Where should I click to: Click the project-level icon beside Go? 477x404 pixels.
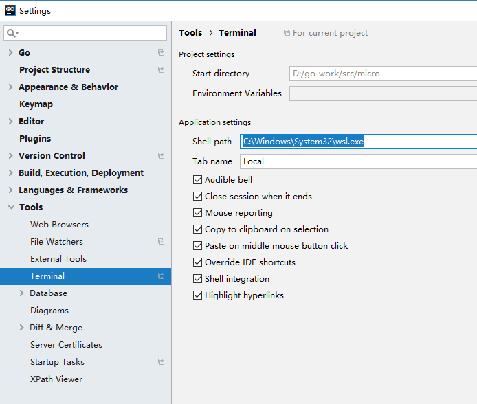tap(161, 53)
